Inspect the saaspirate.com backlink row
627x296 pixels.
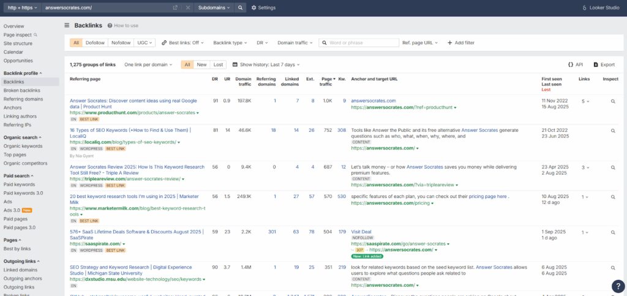point(612,232)
